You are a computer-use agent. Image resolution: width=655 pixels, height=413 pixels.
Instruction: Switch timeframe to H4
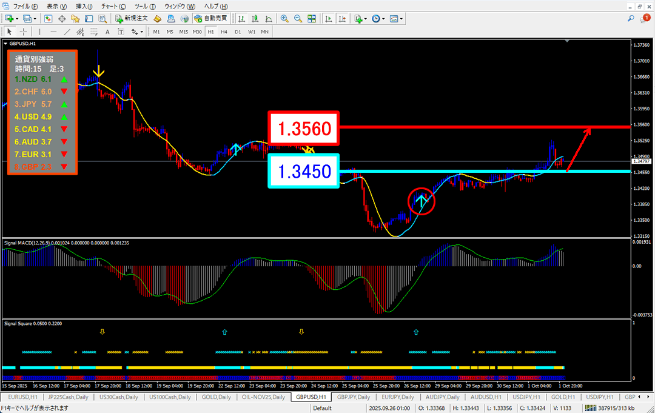coord(224,32)
